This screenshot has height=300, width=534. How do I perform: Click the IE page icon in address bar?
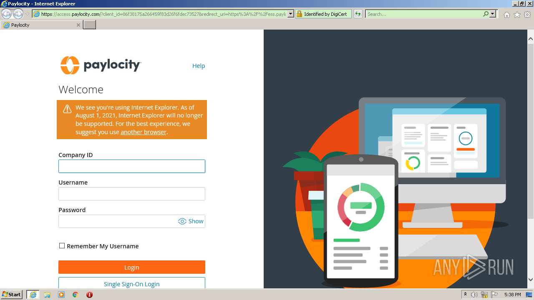point(36,14)
